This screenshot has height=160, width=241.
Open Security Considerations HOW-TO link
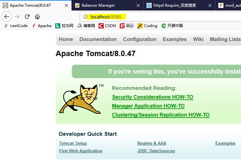click(153, 97)
